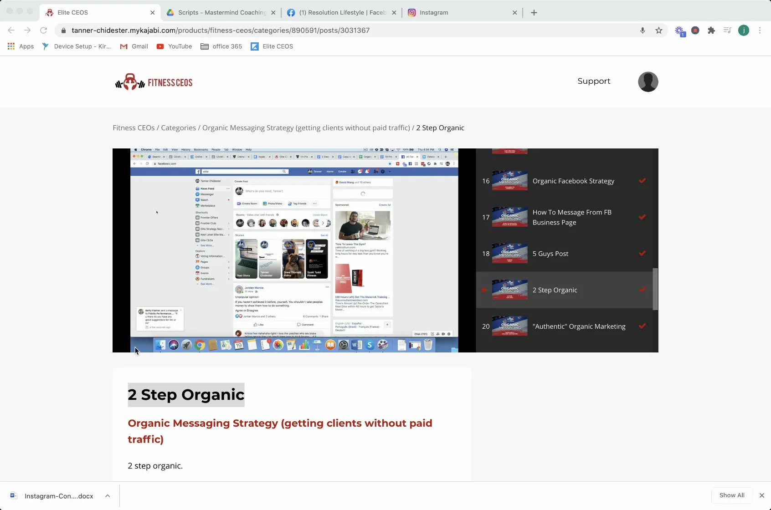Viewport: 771px width, 510px height.
Task: Click the red record extension icon
Action: tap(695, 31)
